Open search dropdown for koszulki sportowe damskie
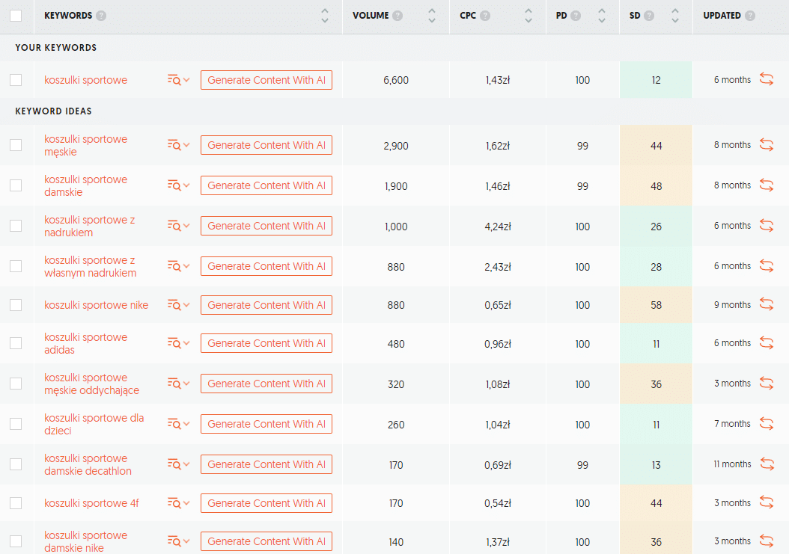Image resolution: width=789 pixels, height=554 pixels. point(179,185)
